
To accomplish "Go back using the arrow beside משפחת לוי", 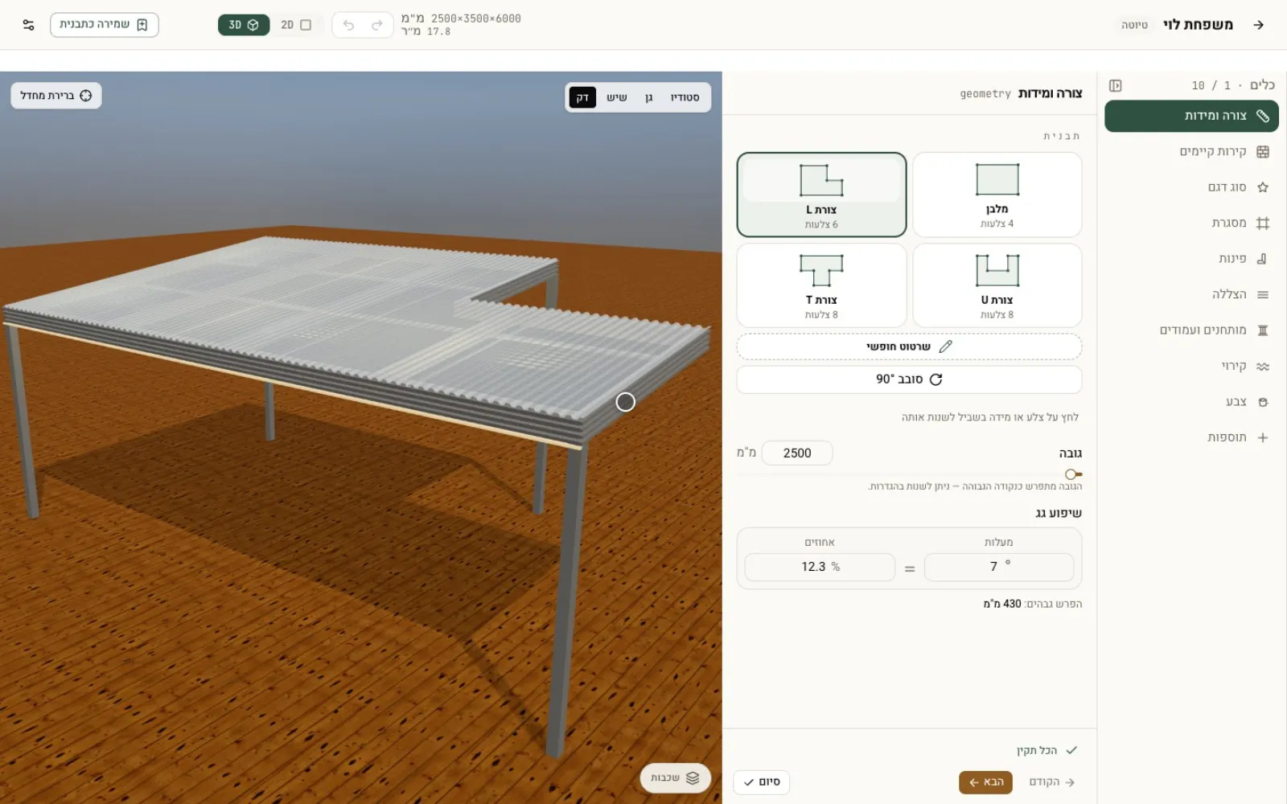I will [x=1259, y=25].
